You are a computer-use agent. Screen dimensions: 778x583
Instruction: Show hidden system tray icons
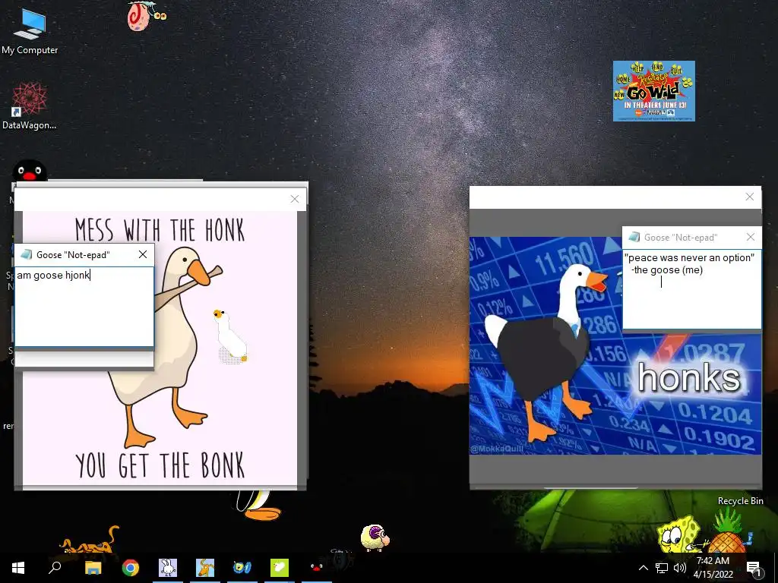click(643, 568)
